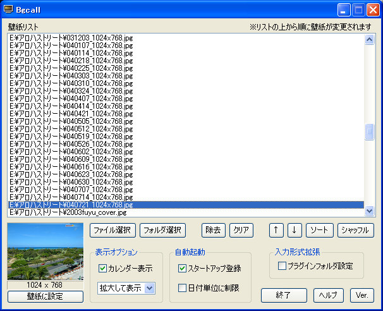Sort the list with ソート button
Image resolution: width=383 pixels, height=311 pixels.
[320, 230]
